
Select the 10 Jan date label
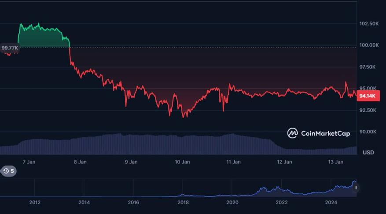click(182, 162)
